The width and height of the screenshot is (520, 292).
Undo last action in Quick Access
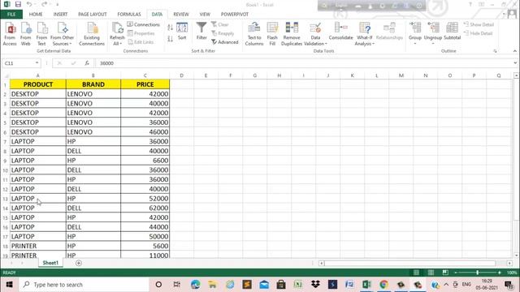click(29, 4)
